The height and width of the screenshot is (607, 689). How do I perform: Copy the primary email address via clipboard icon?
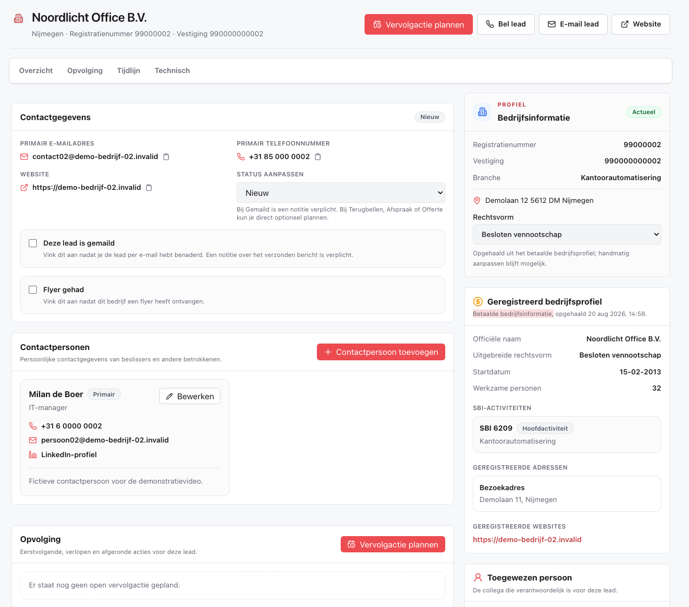pyautogui.click(x=166, y=157)
